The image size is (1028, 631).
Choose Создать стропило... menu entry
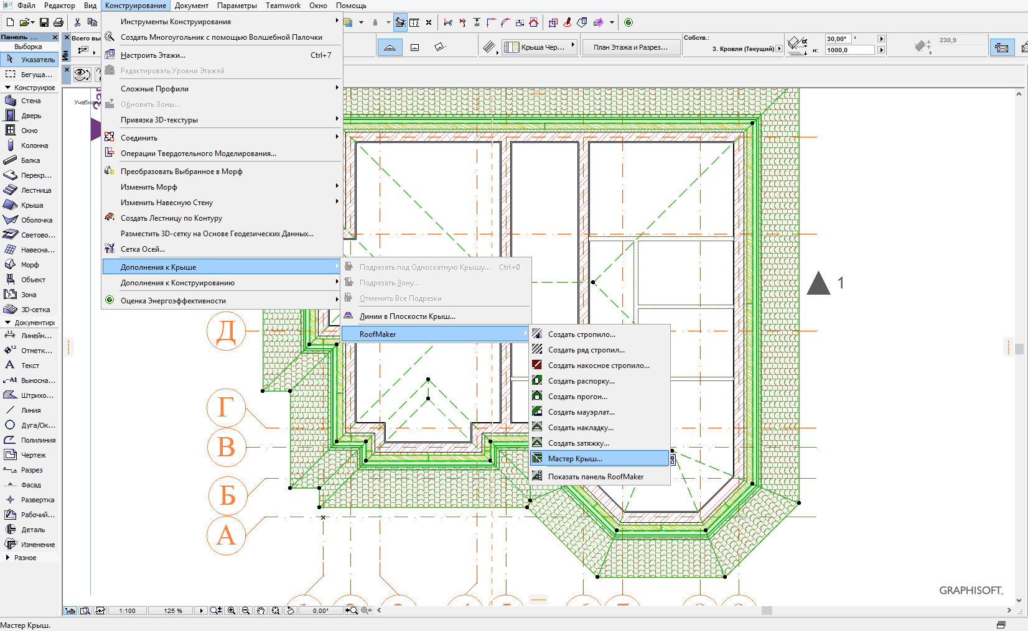pos(599,334)
